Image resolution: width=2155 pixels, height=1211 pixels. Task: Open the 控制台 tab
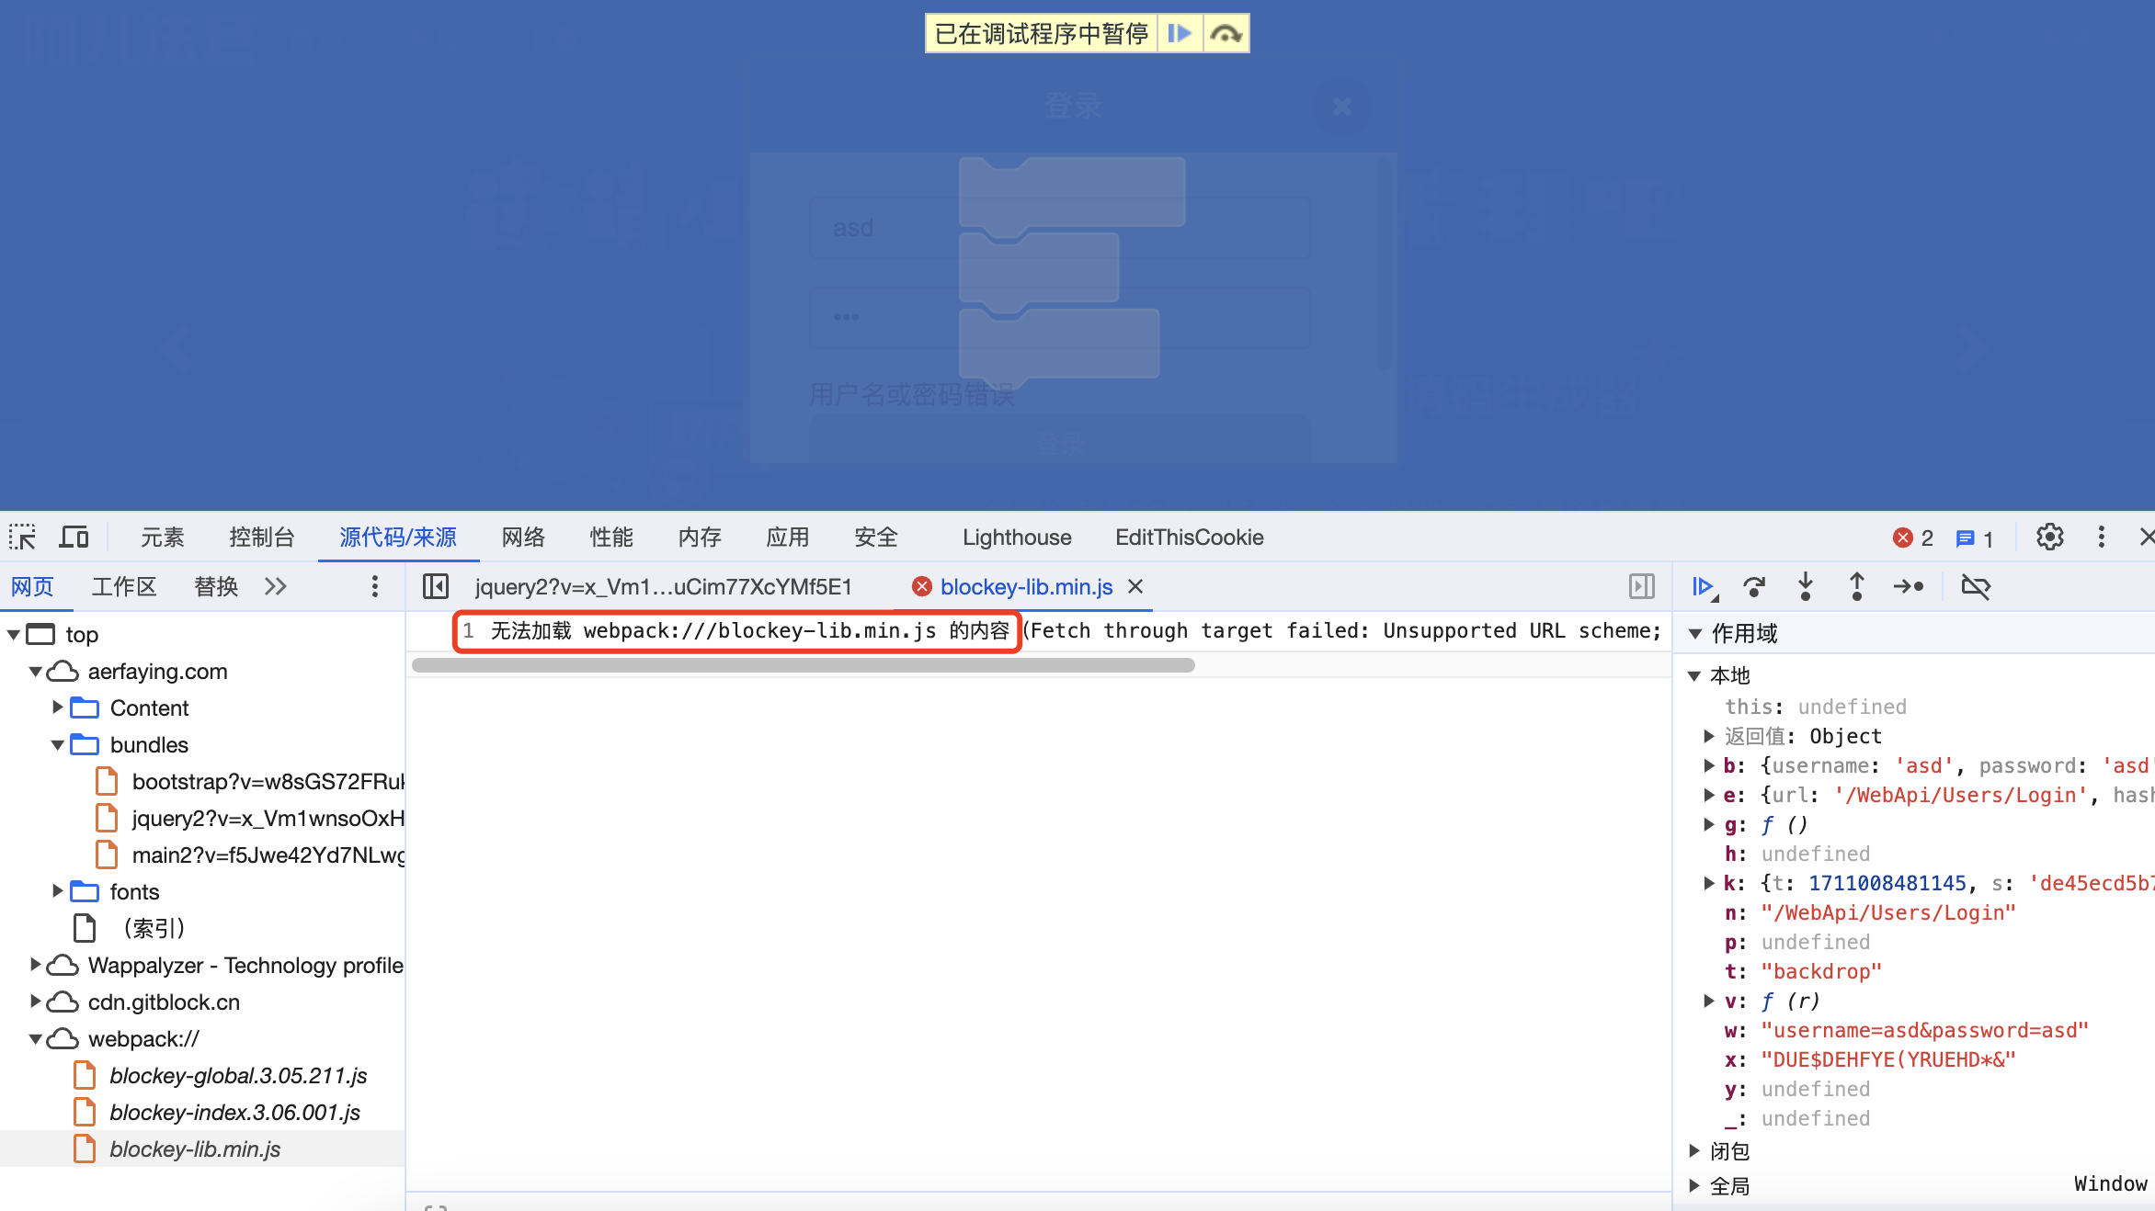click(x=261, y=538)
